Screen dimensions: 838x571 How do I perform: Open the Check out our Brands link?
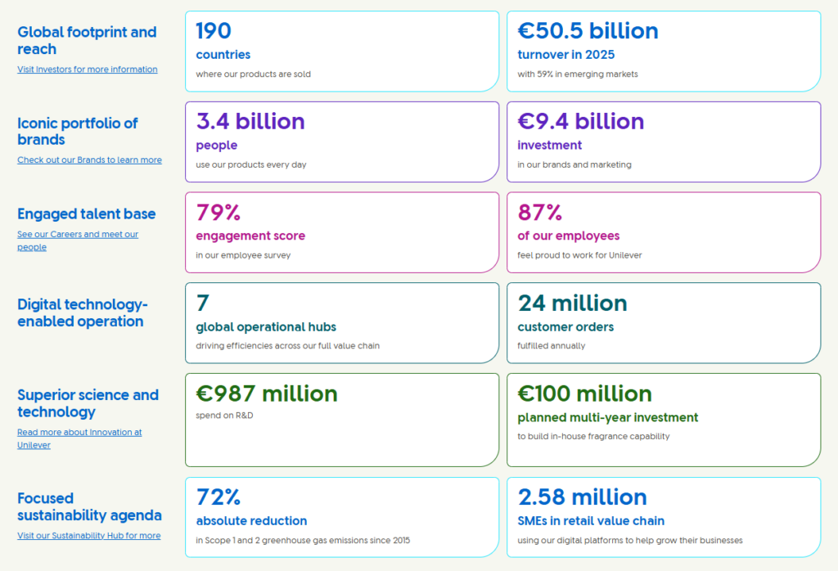(89, 160)
